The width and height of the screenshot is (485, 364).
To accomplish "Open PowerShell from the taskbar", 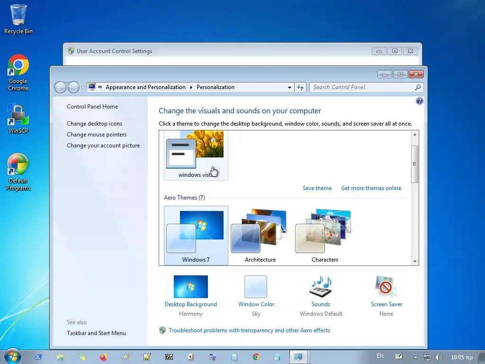I will 38,357.
